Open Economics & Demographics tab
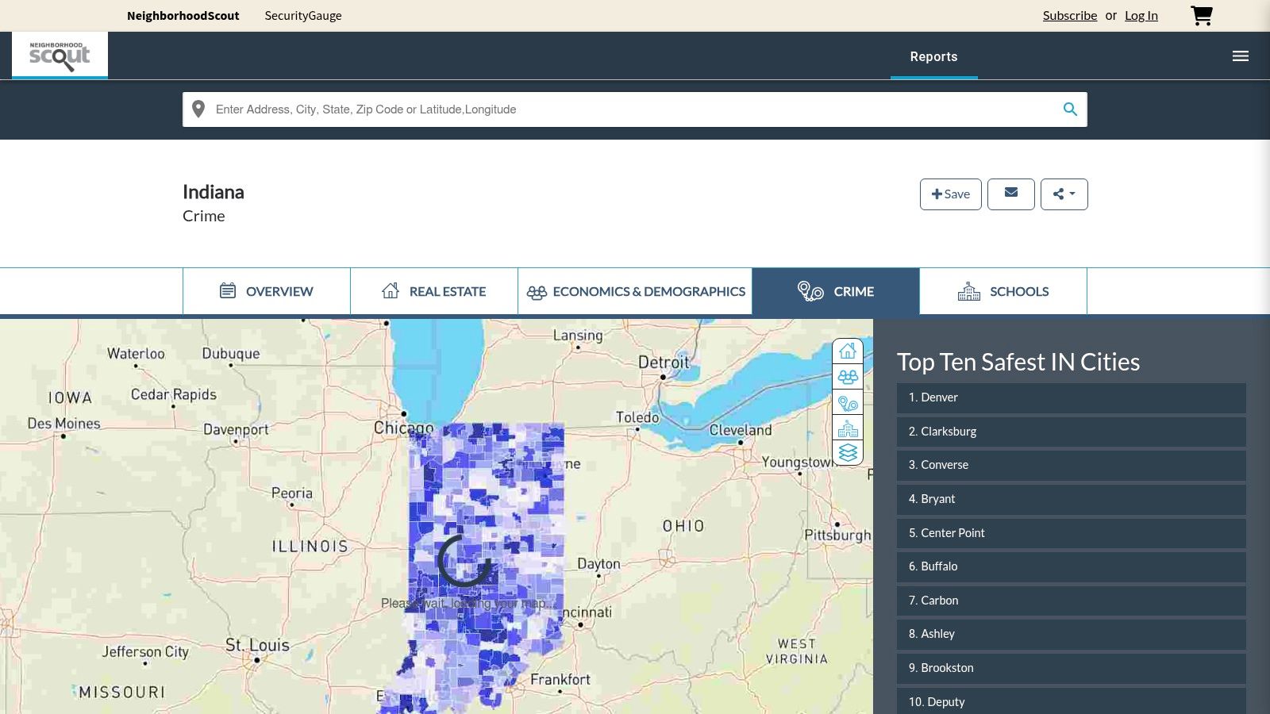Viewport: 1270px width, 714px height. (635, 291)
